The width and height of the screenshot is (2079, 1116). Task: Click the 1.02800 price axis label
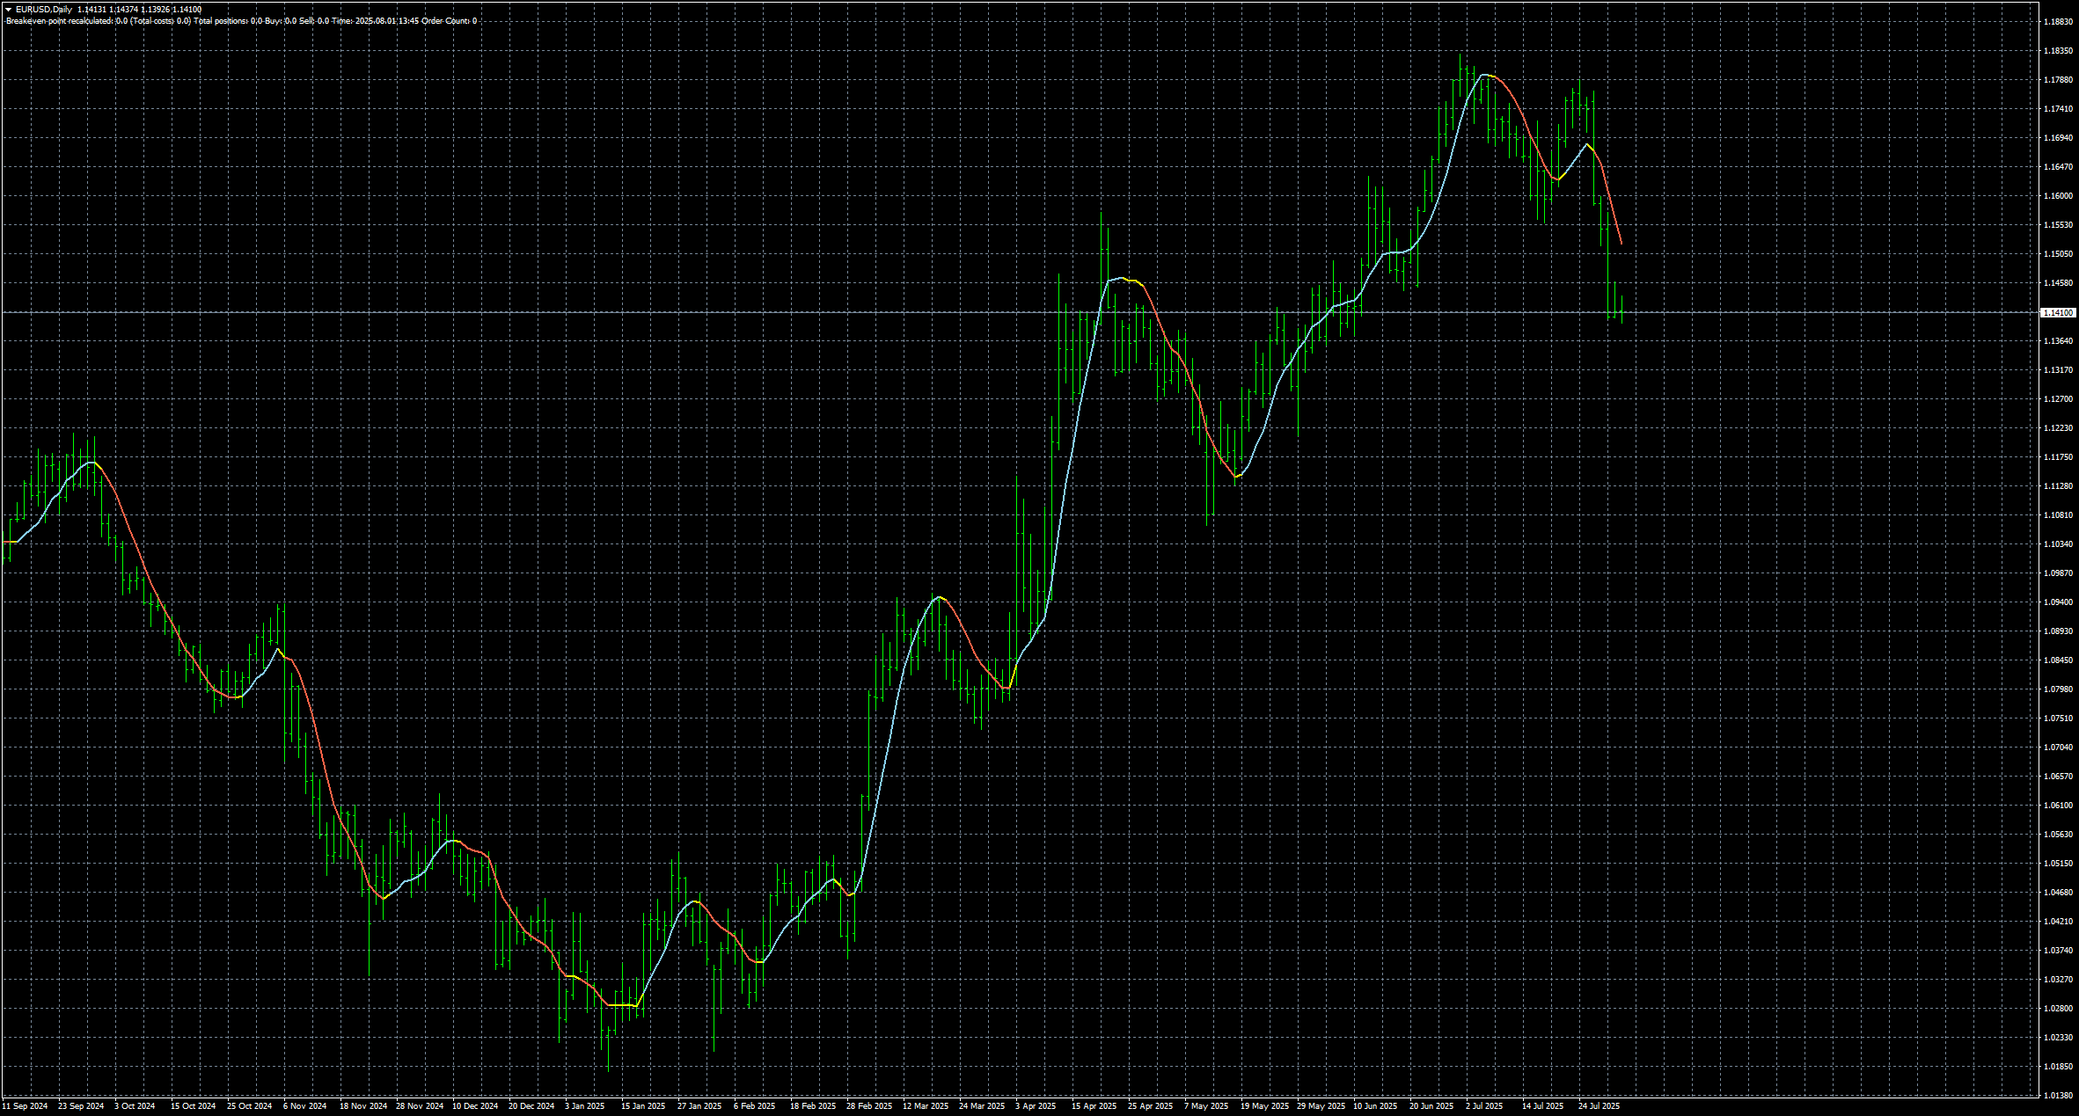pos(2058,1009)
